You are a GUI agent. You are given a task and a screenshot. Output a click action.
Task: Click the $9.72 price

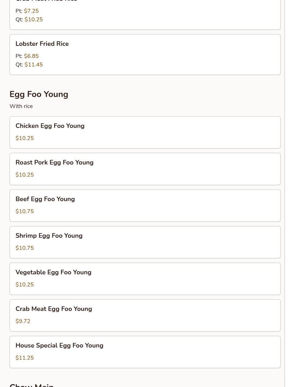pos(23,321)
